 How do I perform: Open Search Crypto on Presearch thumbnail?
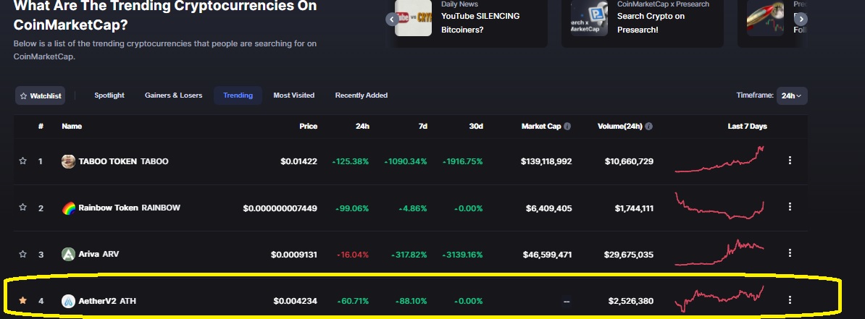589,18
